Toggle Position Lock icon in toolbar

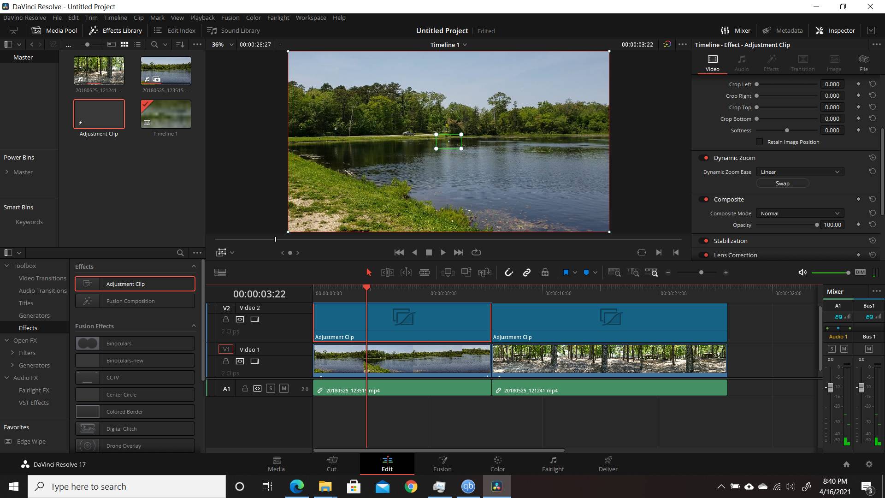pyautogui.click(x=545, y=273)
